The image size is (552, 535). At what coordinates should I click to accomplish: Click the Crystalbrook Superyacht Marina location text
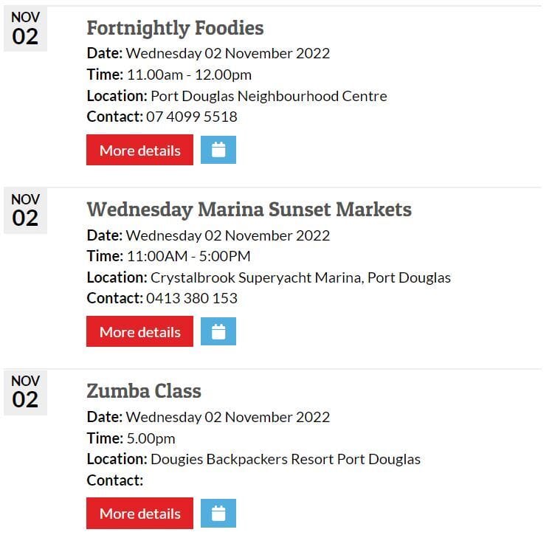tap(300, 277)
